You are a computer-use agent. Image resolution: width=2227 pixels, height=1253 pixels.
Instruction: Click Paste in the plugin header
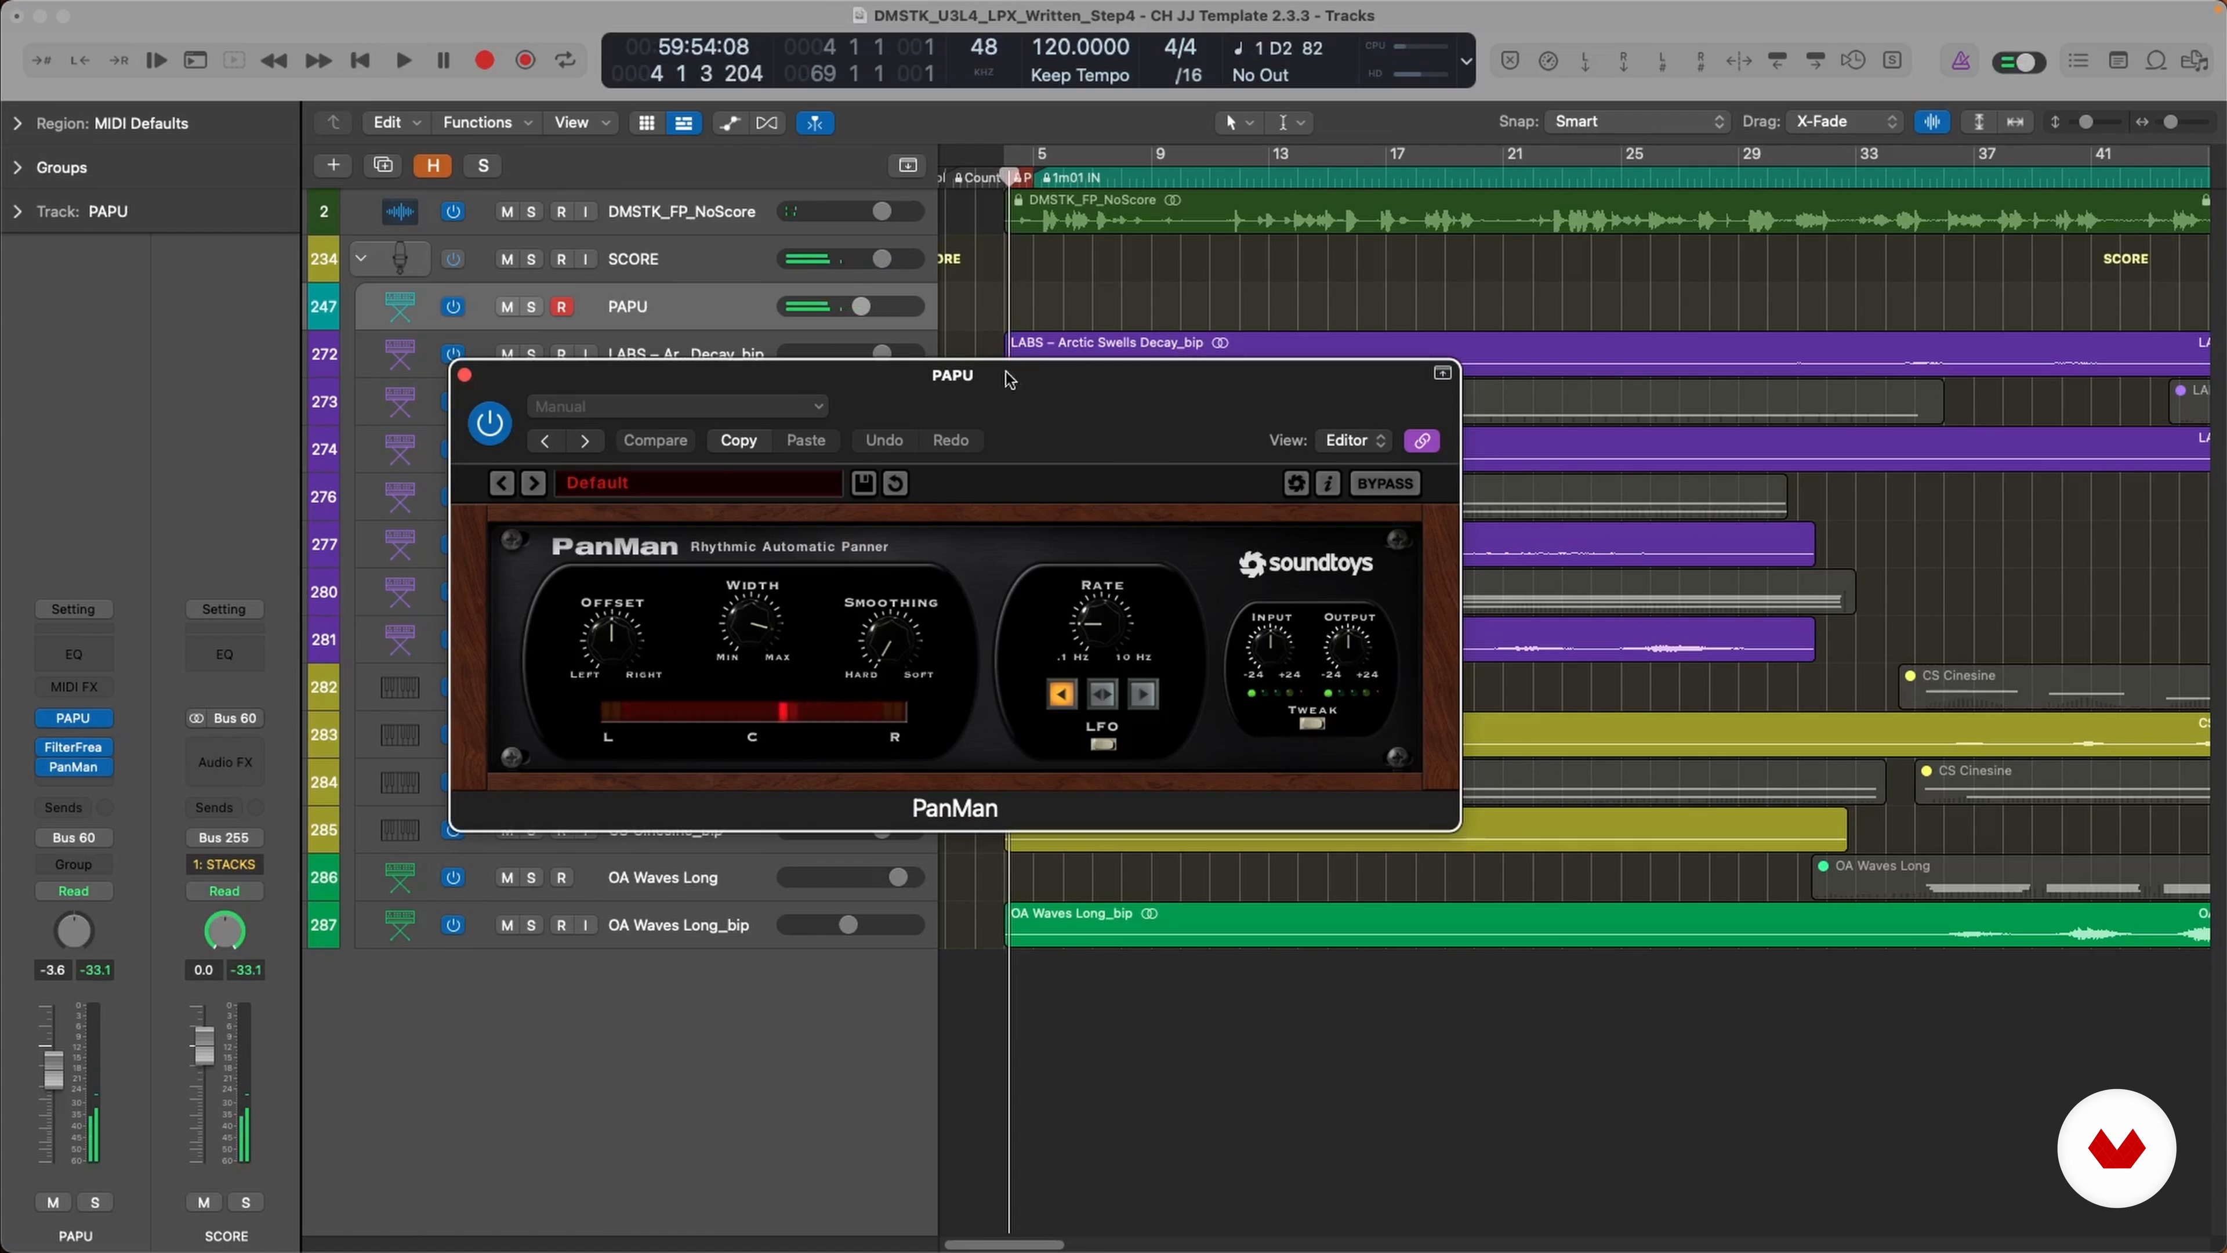806,441
